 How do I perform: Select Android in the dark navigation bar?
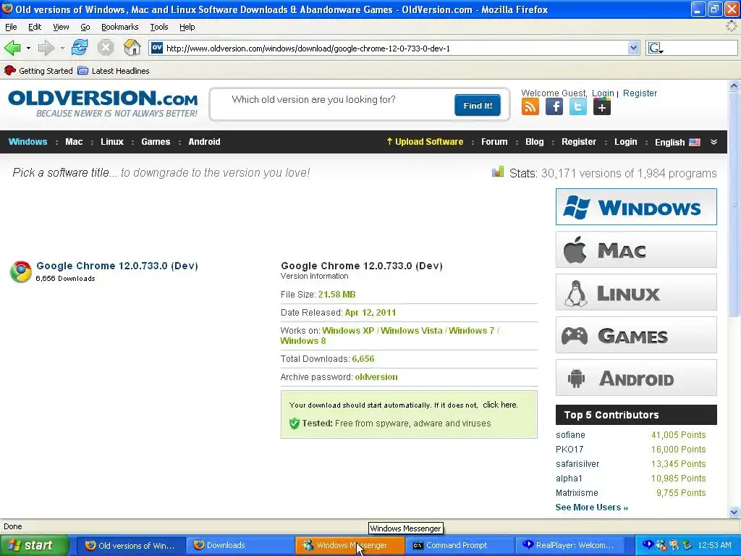coord(204,142)
